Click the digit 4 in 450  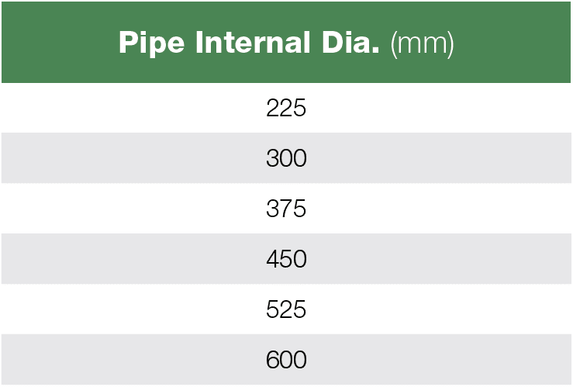273,259
